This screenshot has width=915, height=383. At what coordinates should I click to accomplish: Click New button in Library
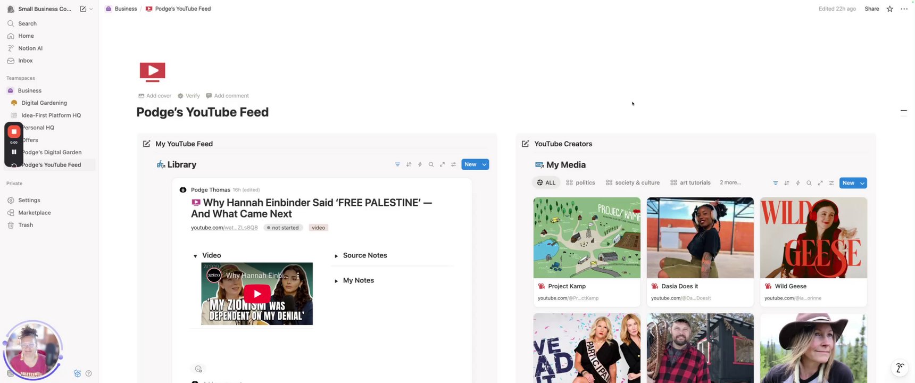pos(471,164)
